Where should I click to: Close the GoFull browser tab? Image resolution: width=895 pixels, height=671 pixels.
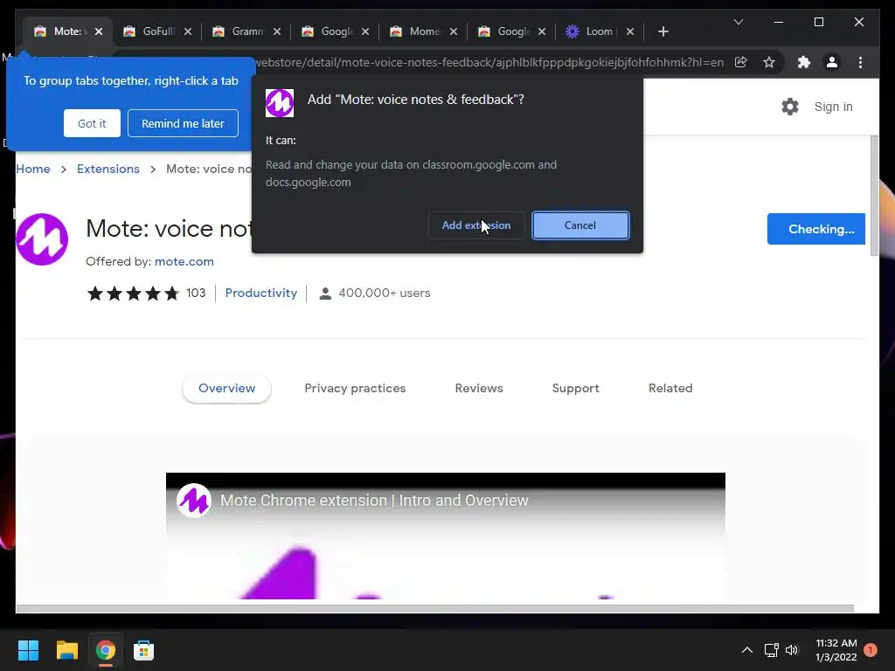(x=188, y=31)
